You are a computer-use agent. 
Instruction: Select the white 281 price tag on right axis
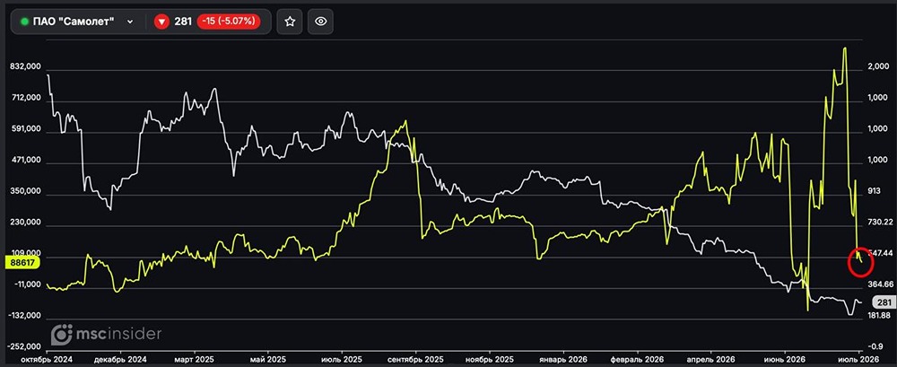[884, 302]
